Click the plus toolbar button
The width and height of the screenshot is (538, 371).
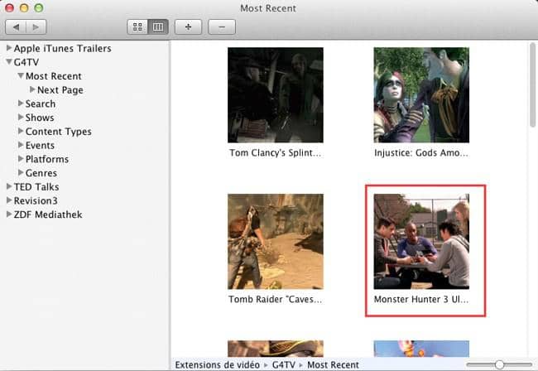coord(188,26)
